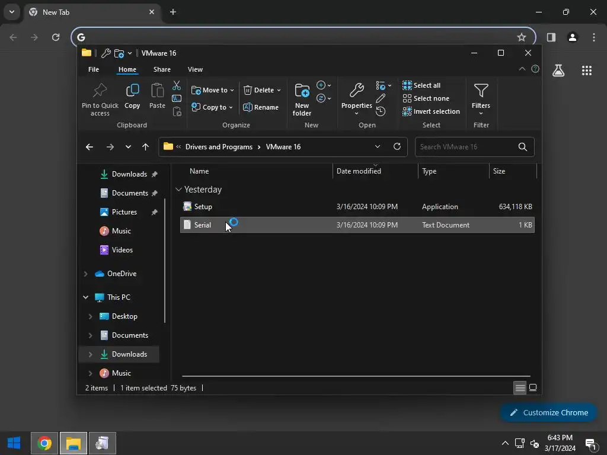The height and width of the screenshot is (455, 607).
Task: Expand the Desktop tree node
Action: coord(90,316)
